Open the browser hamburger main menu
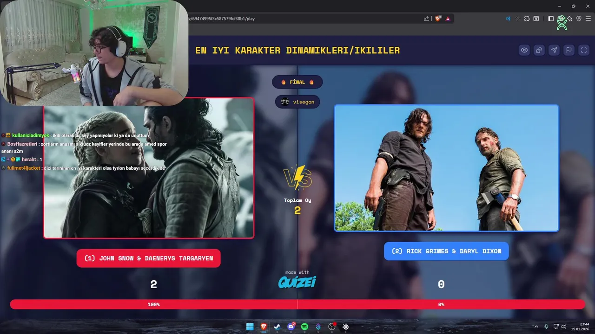This screenshot has height=334, width=595. (588, 19)
